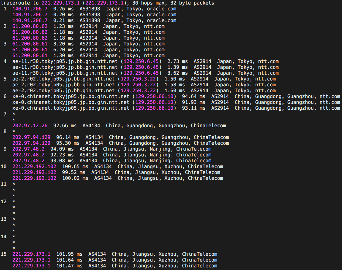Click 'ChinaTelecom' on the 92.66 ms row
The width and height of the screenshot is (342, 270).
pyautogui.click(x=208, y=126)
